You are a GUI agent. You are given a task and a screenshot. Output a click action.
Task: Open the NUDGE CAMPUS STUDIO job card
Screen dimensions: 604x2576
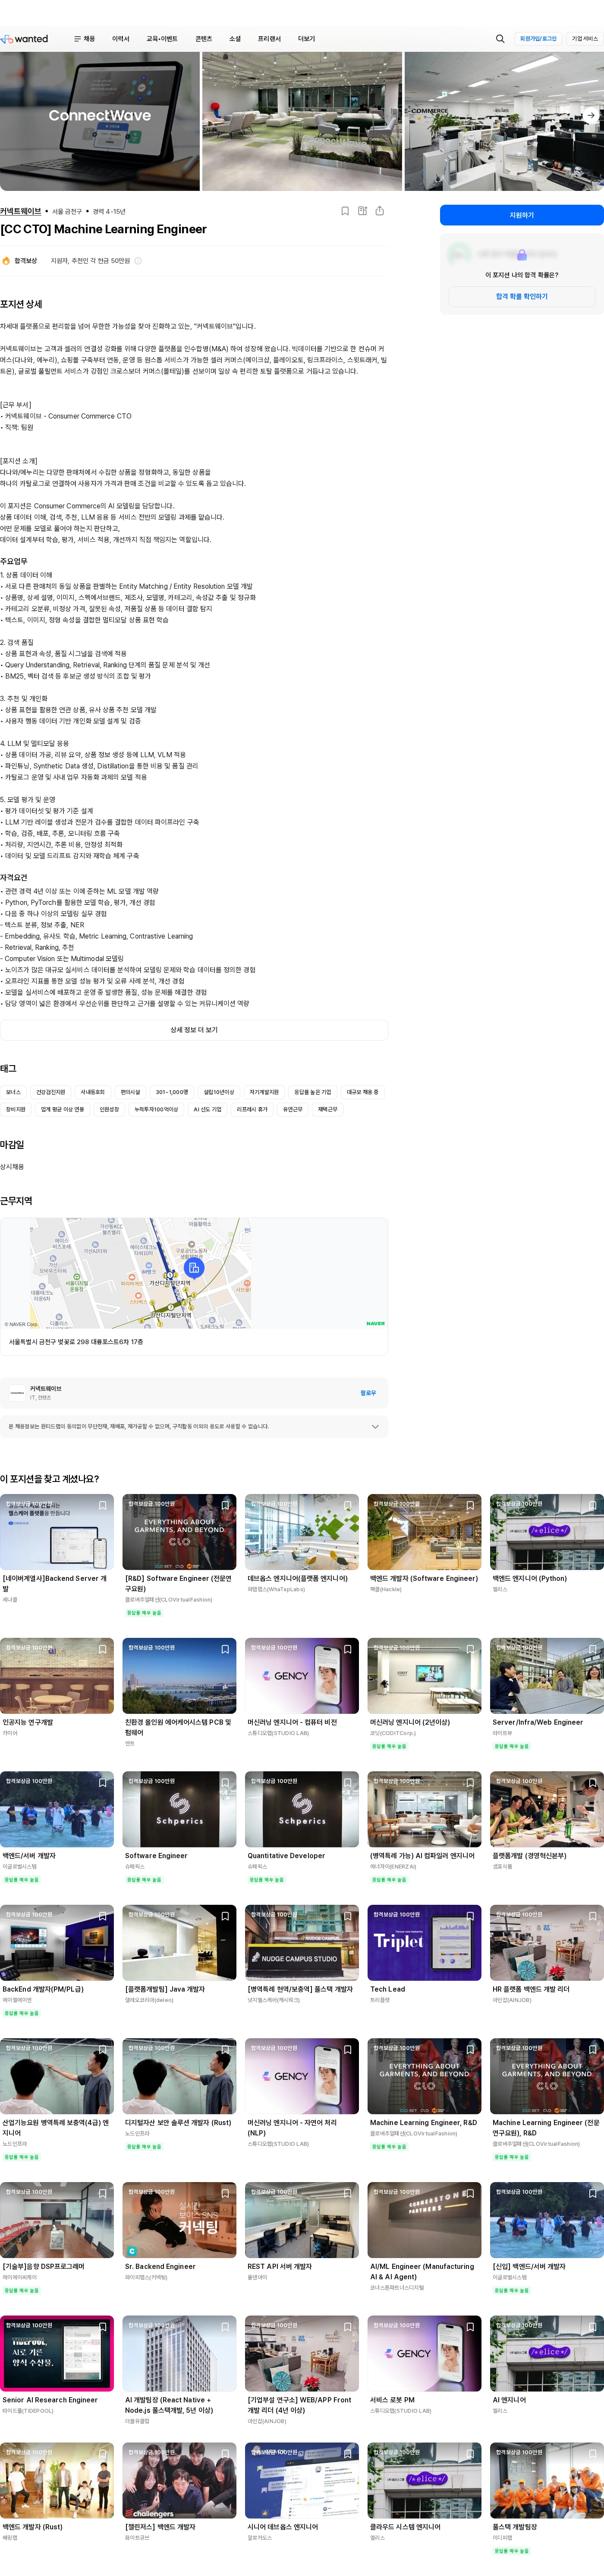pos(302,1942)
